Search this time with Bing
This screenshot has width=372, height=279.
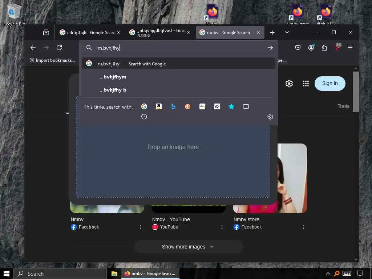coord(173,106)
